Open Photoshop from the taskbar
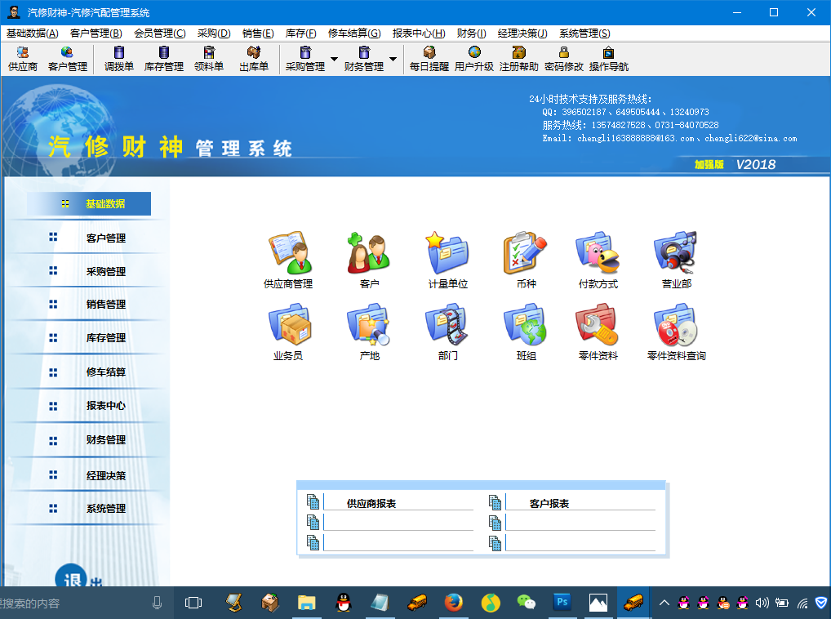Viewport: 831px width, 619px height. click(x=562, y=603)
